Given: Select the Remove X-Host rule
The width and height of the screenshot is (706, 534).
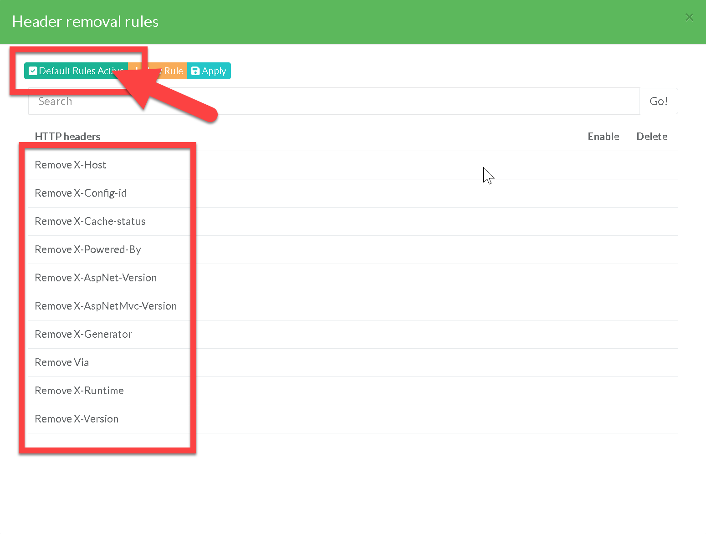Looking at the screenshot, I should (x=71, y=165).
